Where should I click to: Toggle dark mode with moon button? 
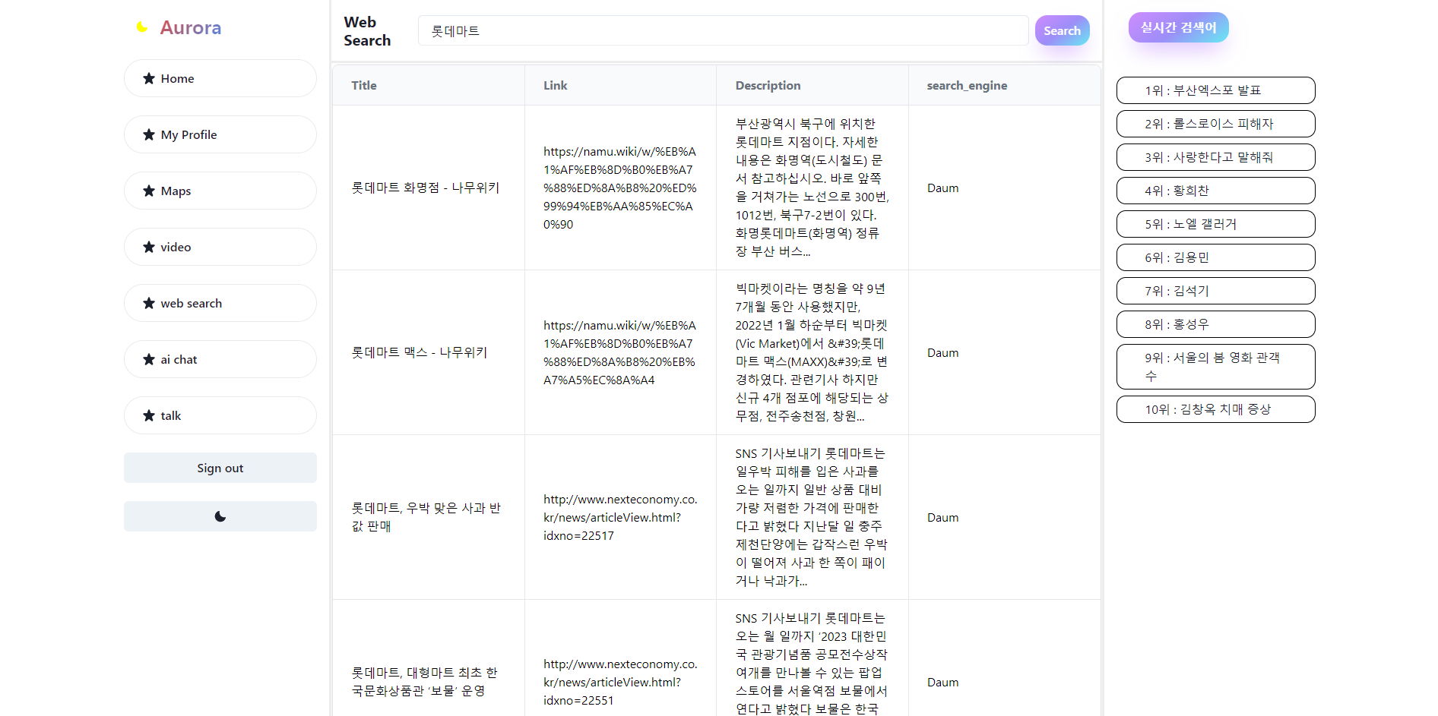tap(220, 516)
